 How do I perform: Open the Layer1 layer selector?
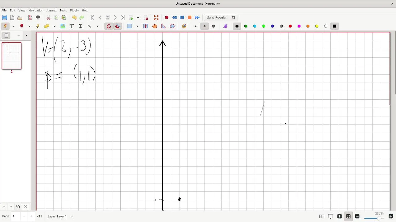click(65, 216)
